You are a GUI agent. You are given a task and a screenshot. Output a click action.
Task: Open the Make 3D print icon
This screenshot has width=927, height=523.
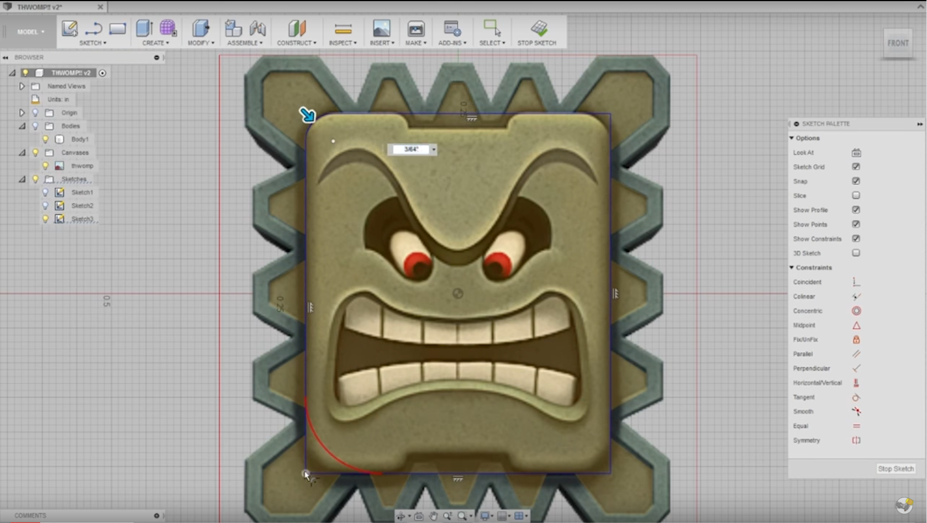coord(416,28)
